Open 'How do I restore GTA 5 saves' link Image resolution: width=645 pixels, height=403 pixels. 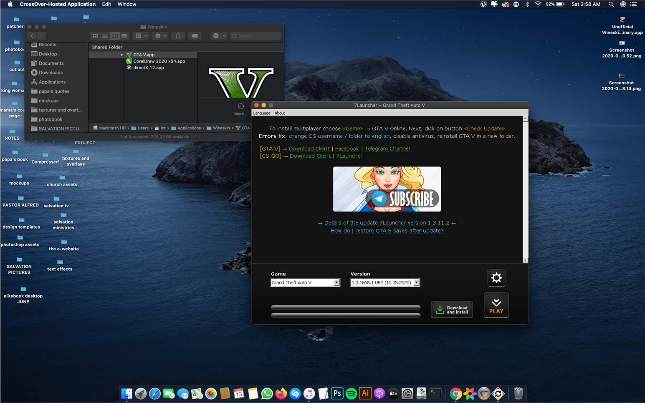click(x=387, y=231)
